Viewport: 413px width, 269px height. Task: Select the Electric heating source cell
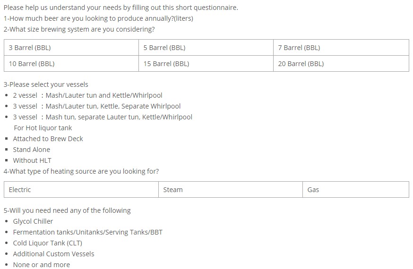coord(20,190)
